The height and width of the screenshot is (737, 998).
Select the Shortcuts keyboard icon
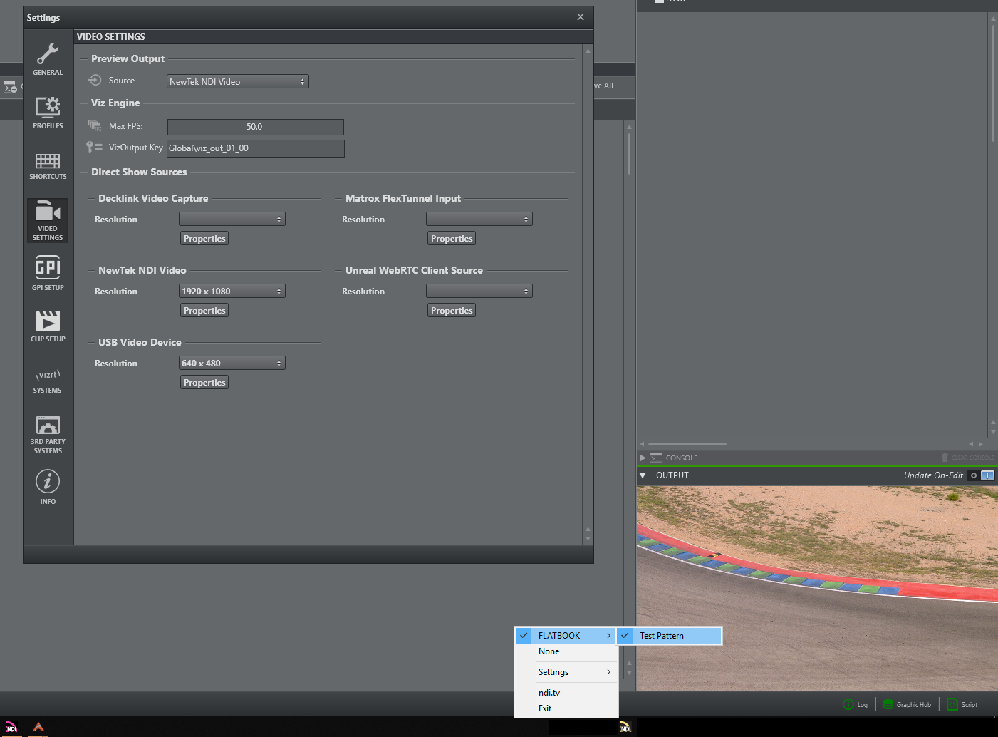(x=48, y=165)
